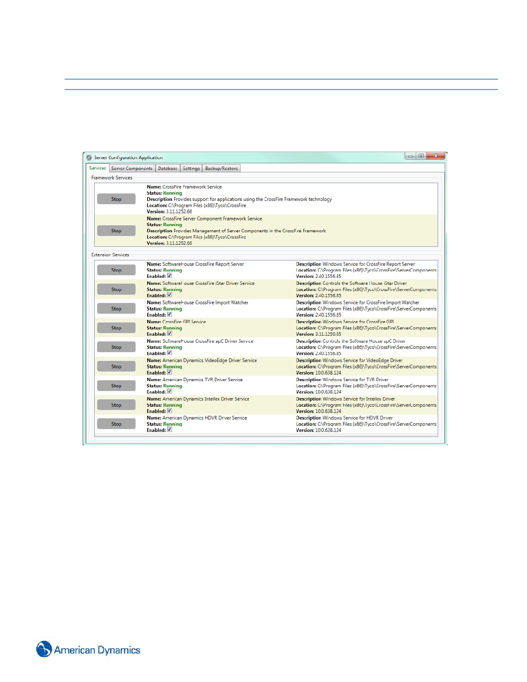Screen dimensions: 527x682
Task: Stop the VideoEdge Driver Service
Action: [x=116, y=366]
